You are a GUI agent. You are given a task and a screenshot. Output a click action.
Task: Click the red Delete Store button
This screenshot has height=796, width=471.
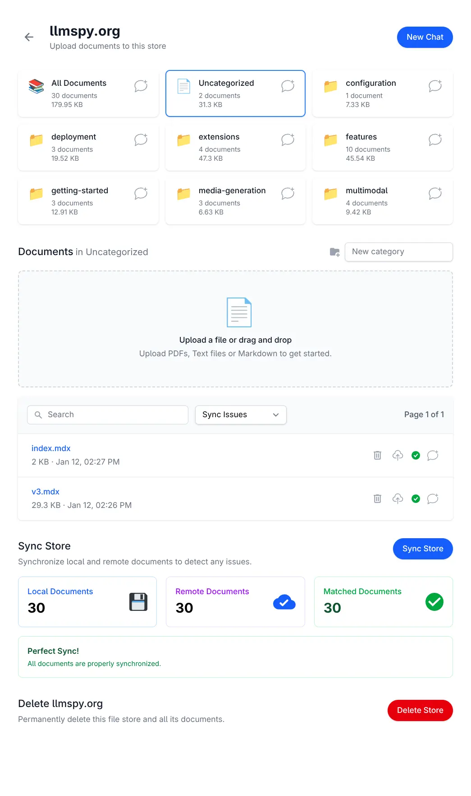coord(420,710)
